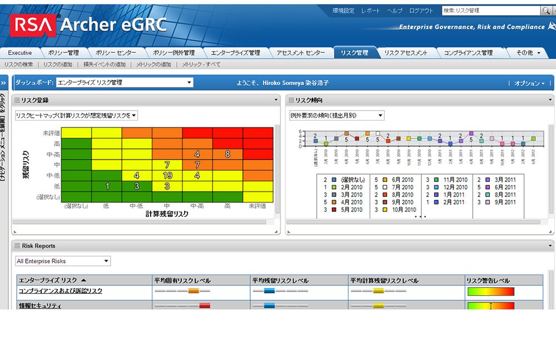Click 6月 2010 legend swatch
The height and width of the screenshot is (348, 556).
point(385,180)
